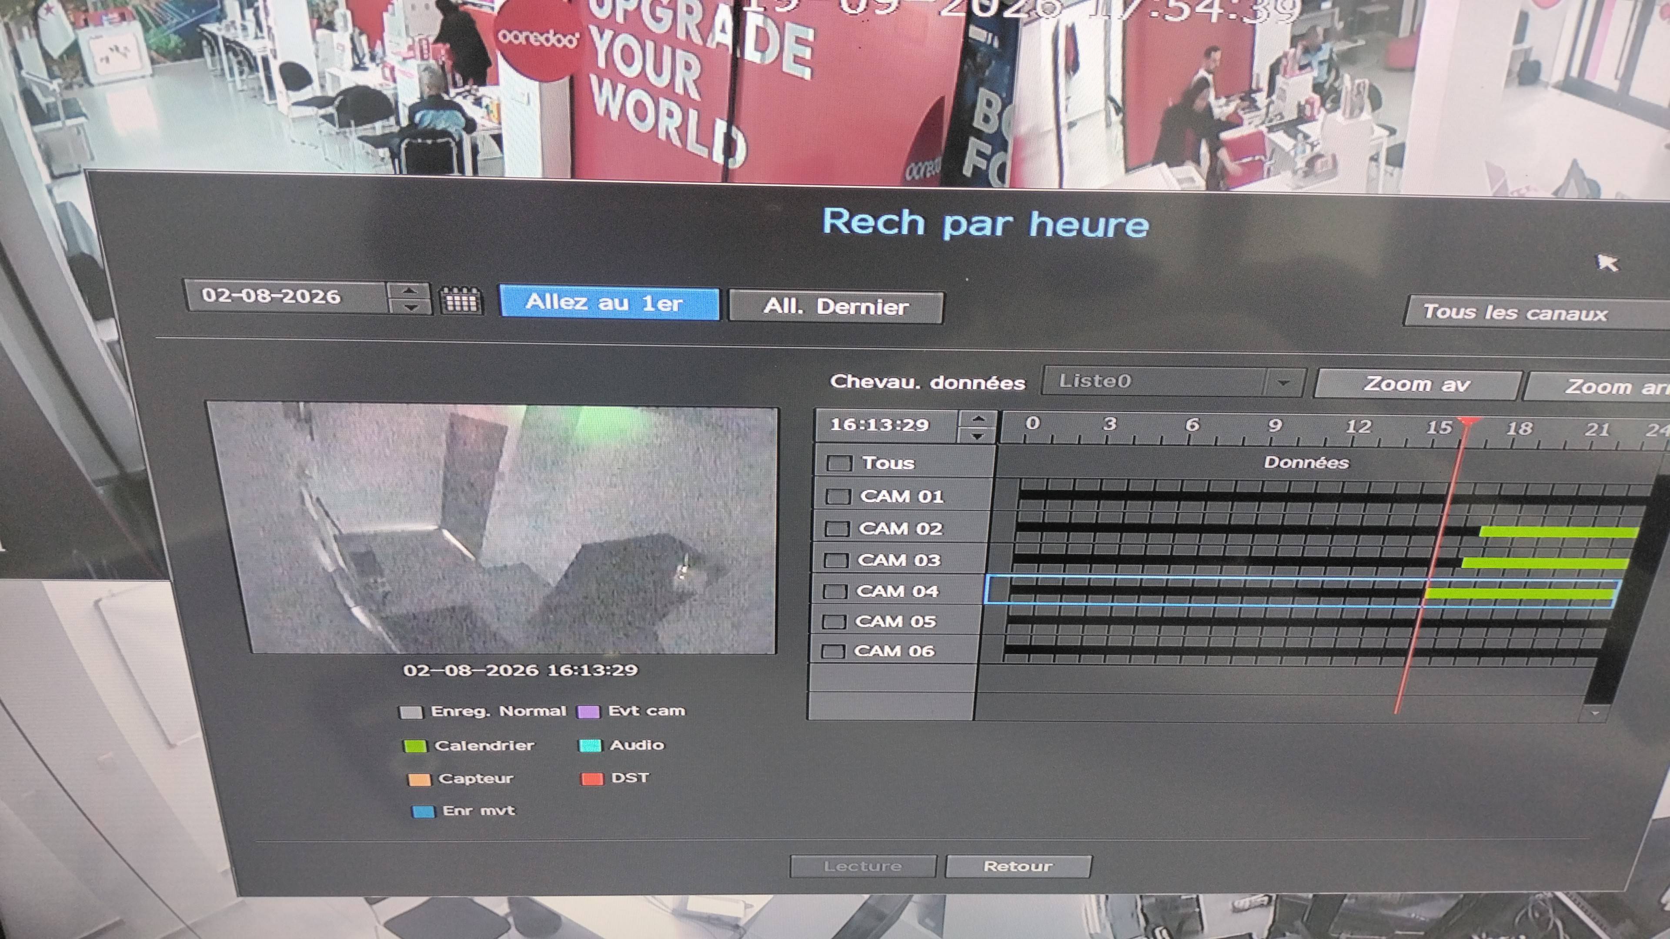The width and height of the screenshot is (1670, 939).
Task: Click the time field 16:13:29
Action: click(x=886, y=425)
